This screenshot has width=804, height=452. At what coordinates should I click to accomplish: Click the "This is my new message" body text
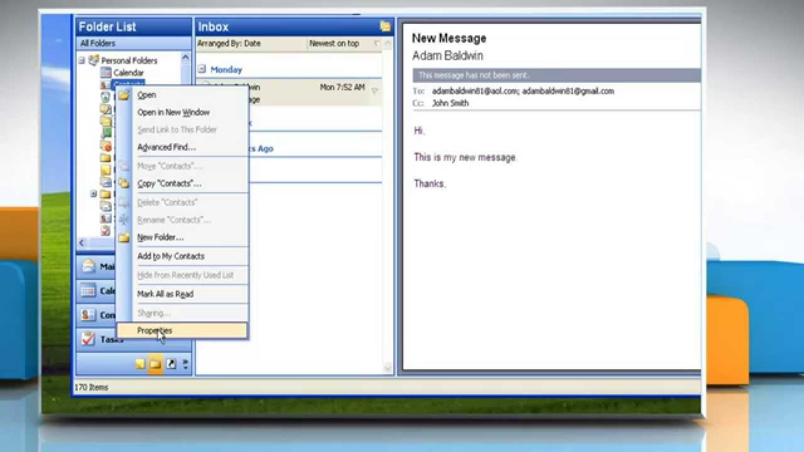point(465,158)
